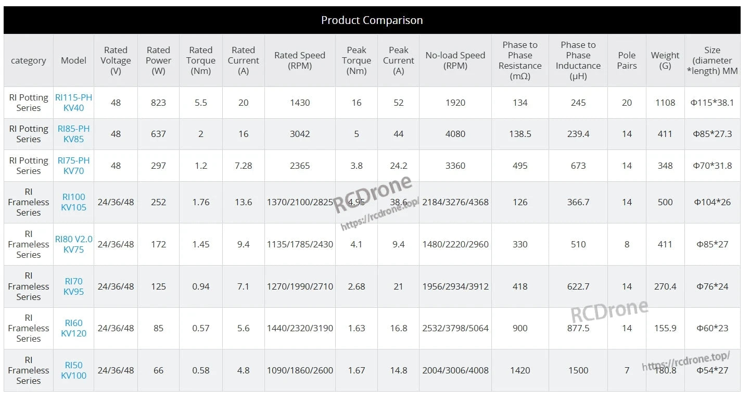
Task: Click the RI75-PH KV70 model link
Action: (73, 166)
